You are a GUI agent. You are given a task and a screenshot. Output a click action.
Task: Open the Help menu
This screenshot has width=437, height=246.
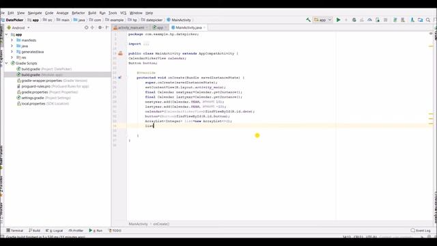[149, 13]
